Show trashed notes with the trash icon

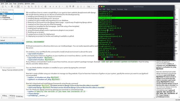(x=39, y=7)
